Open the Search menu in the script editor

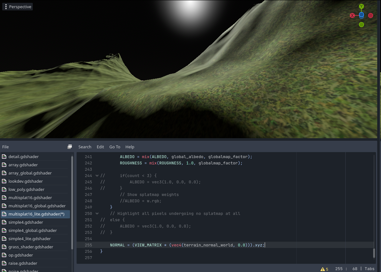85,147
